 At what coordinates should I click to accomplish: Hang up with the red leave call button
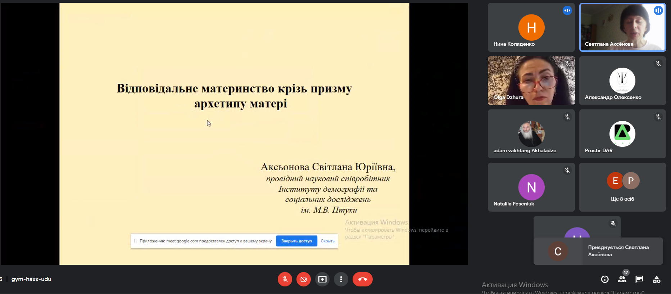362,279
